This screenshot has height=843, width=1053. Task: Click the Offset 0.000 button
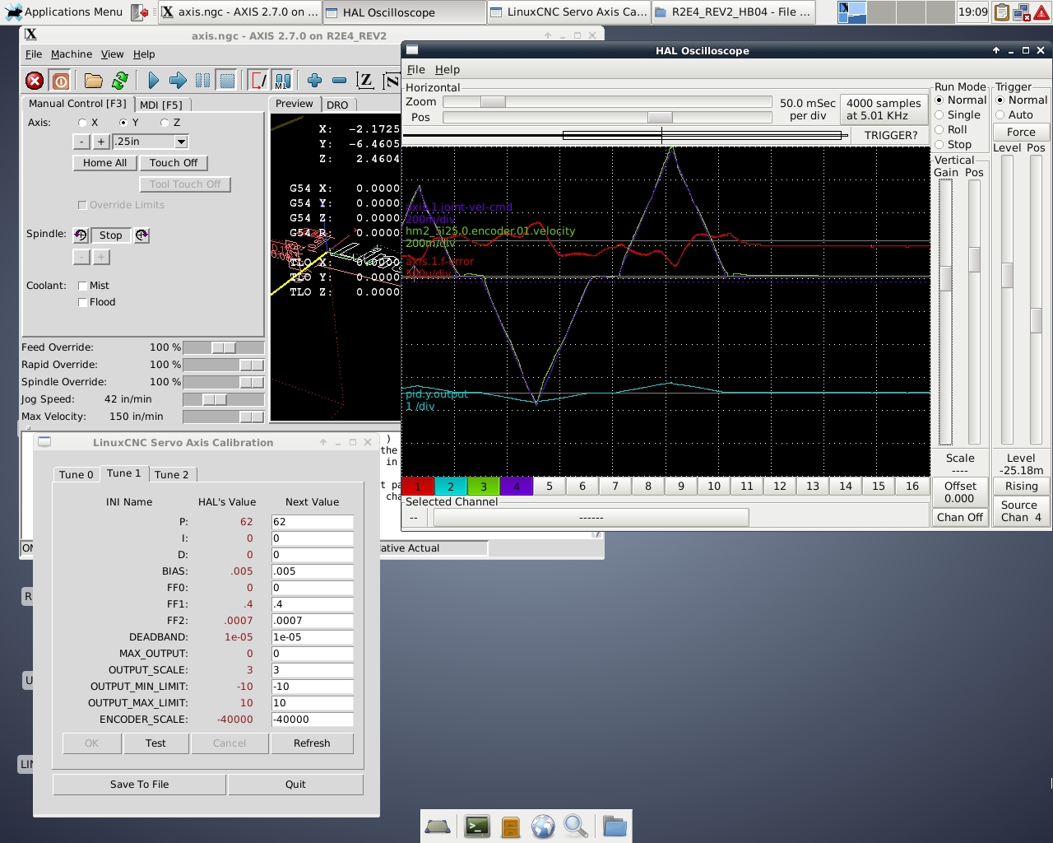[x=960, y=492]
